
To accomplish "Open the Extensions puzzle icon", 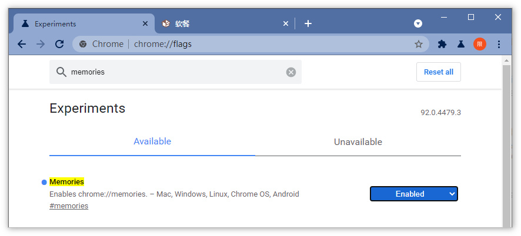I will point(442,44).
